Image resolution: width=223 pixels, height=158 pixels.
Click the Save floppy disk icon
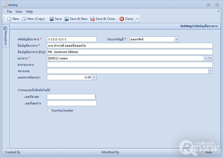[x=52, y=19]
